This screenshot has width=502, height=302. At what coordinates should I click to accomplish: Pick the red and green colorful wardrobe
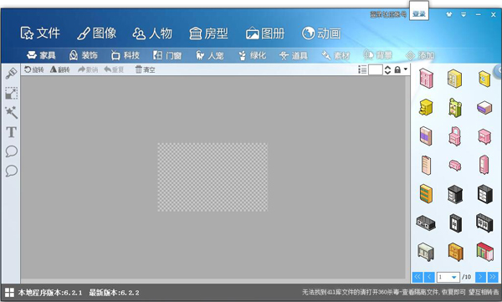click(x=484, y=252)
